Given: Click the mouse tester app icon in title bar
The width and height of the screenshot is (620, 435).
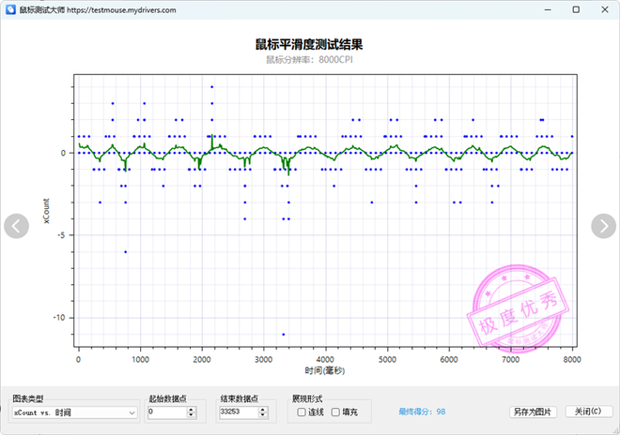Looking at the screenshot, I should tap(12, 9).
